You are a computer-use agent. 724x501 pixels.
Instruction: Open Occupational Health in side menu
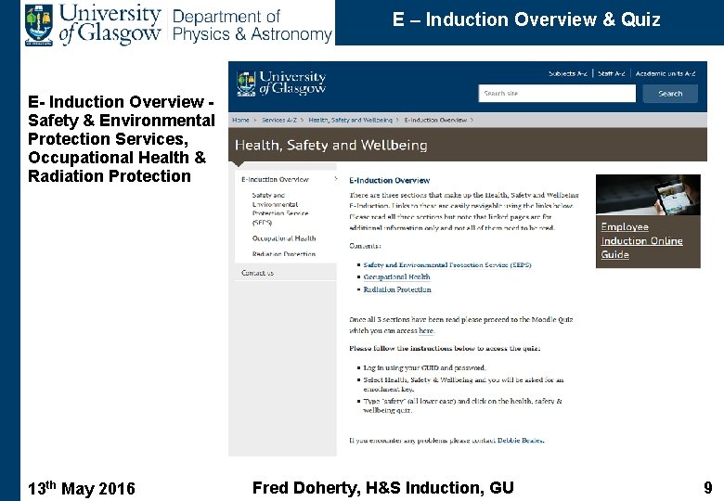point(284,238)
